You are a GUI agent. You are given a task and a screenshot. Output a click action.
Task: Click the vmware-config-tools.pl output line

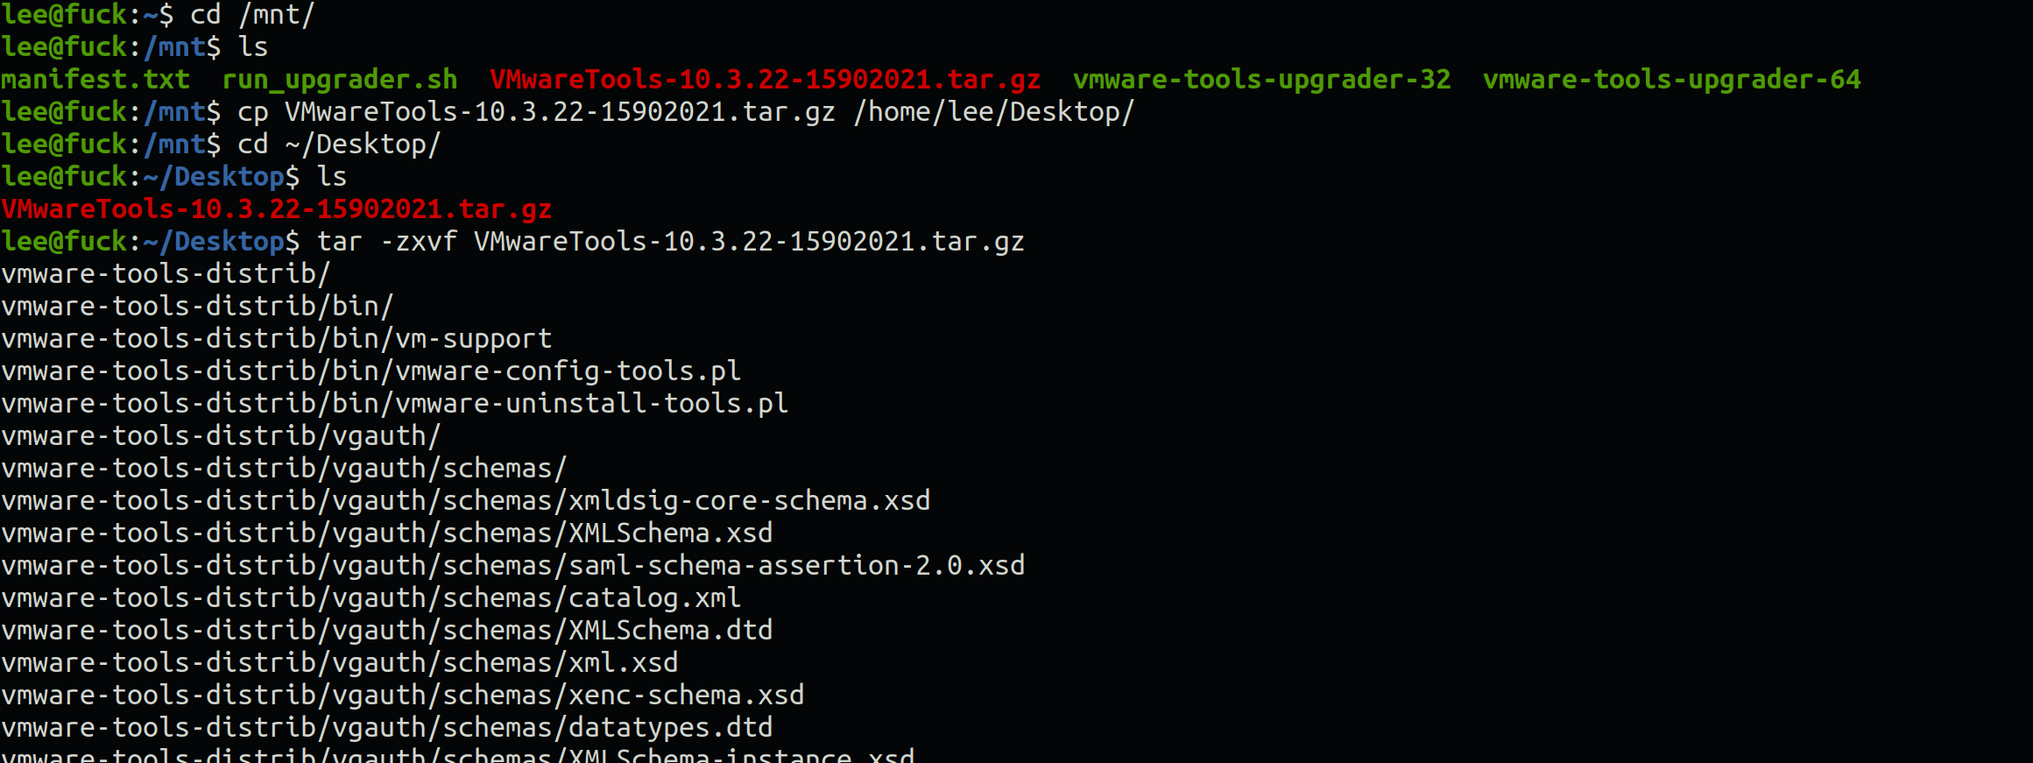pos(371,371)
